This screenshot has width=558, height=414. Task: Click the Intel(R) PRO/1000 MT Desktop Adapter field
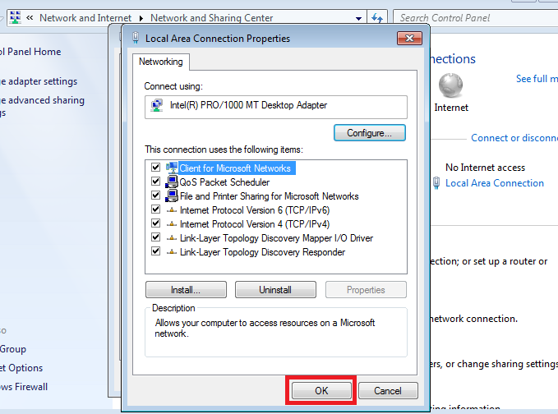pos(276,107)
